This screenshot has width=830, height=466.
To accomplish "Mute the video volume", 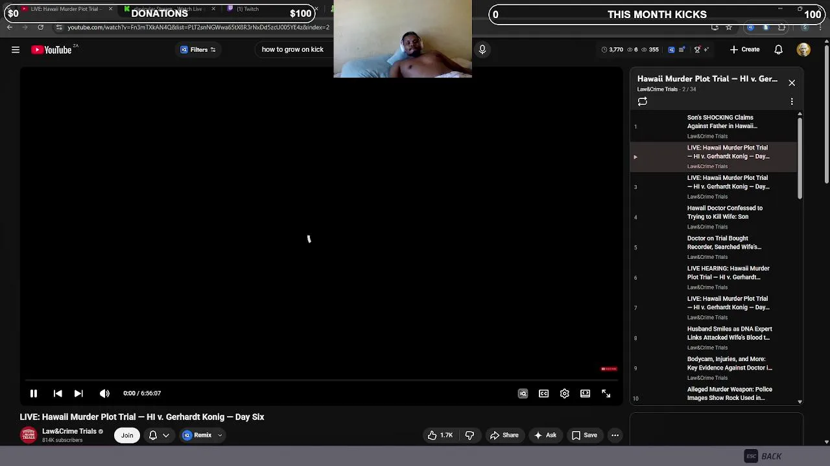I will [x=104, y=393].
